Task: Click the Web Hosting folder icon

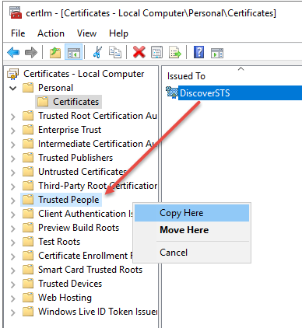Action: (x=28, y=298)
